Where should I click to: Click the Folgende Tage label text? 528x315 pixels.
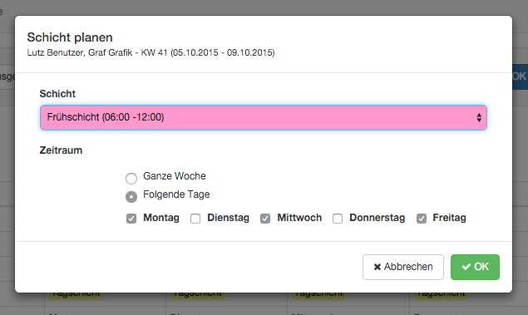click(x=176, y=194)
